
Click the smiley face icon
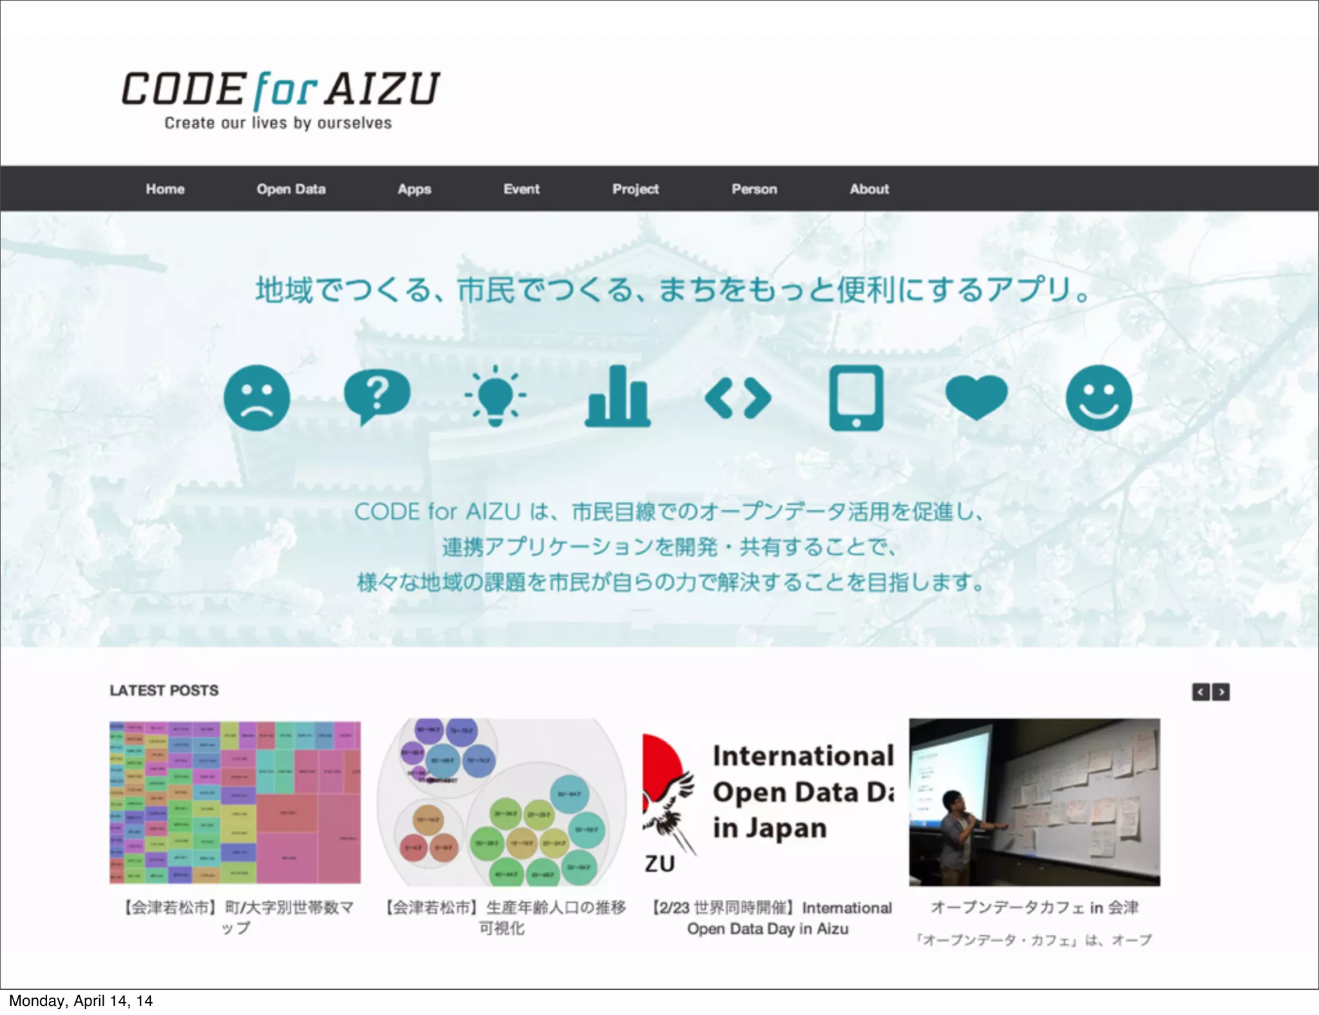[x=1098, y=397]
